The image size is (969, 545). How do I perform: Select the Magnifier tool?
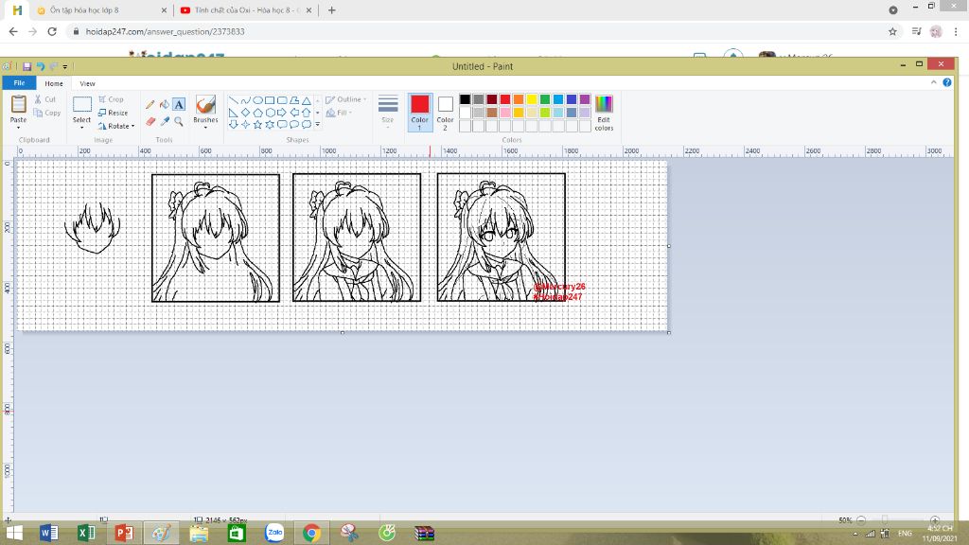point(179,122)
